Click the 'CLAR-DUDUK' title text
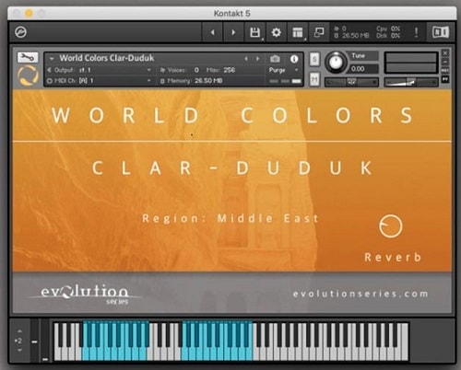Screen dimensions: 461x370 tap(232, 168)
